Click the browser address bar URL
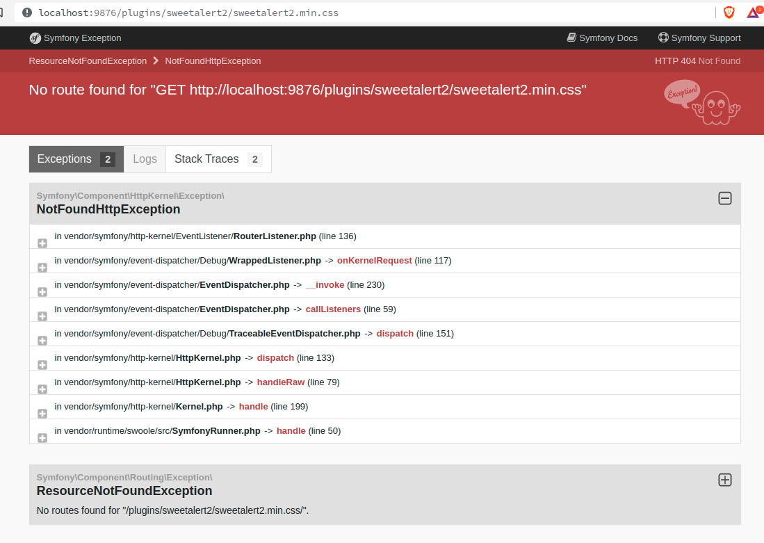This screenshot has width=764, height=543. 188,13
